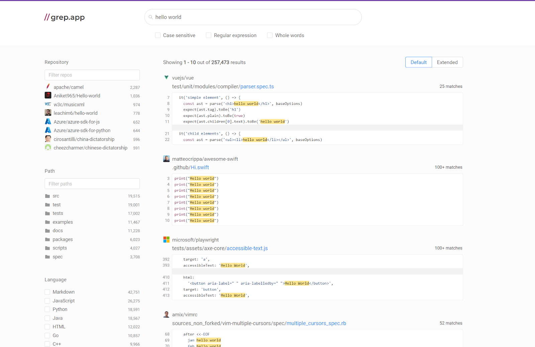
Task: Click the Microsoft logo beside microsoft/playwright
Action: click(167, 239)
